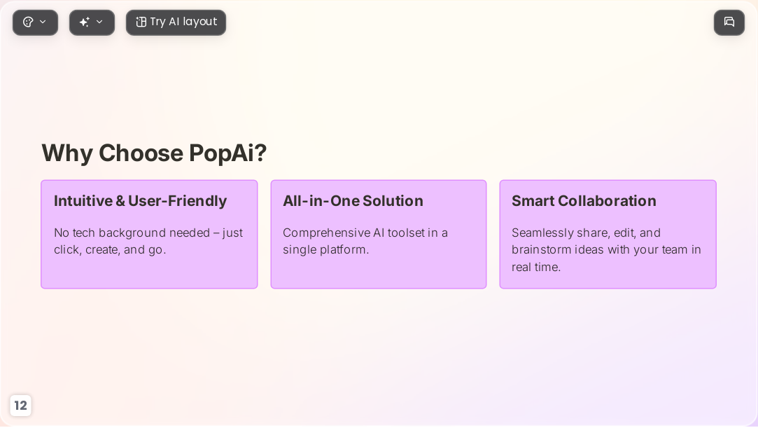The image size is (758, 428).
Task: Select the "Why Choose PopAi?" heading
Action: pyautogui.click(x=154, y=153)
